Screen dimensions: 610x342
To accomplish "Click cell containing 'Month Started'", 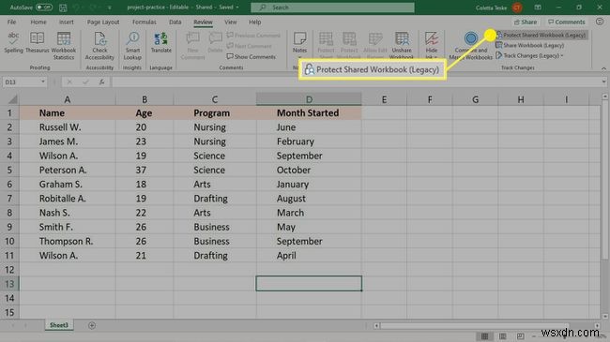I will tap(309, 113).
